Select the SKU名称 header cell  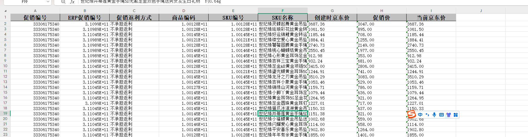(x=283, y=18)
